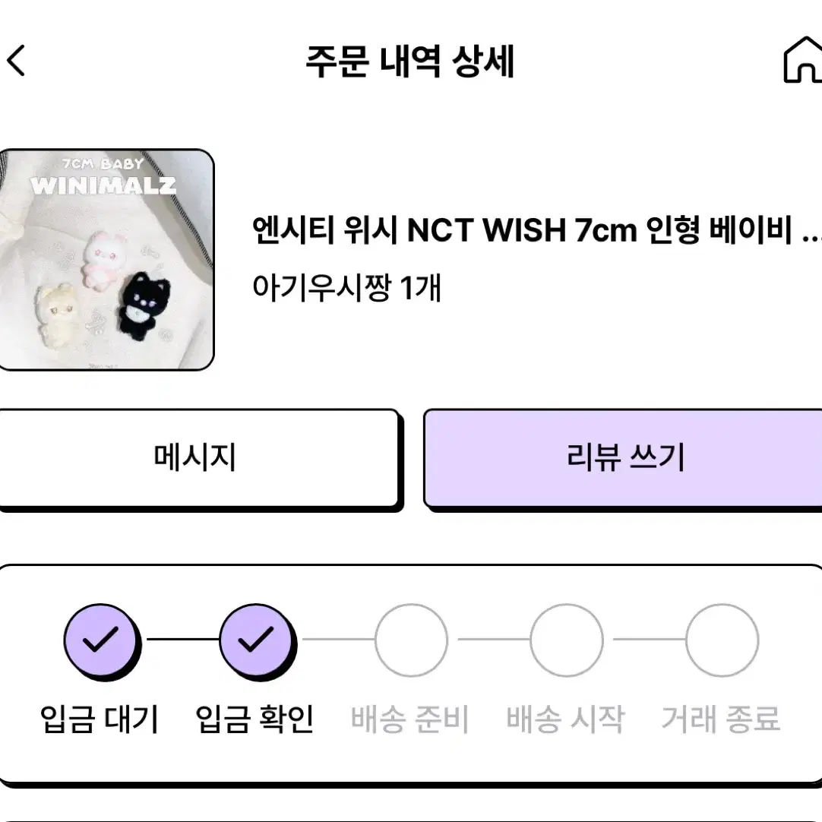This screenshot has height=822, width=822.
Task: Select the 배송 준비 empty step circle
Action: 412,640
